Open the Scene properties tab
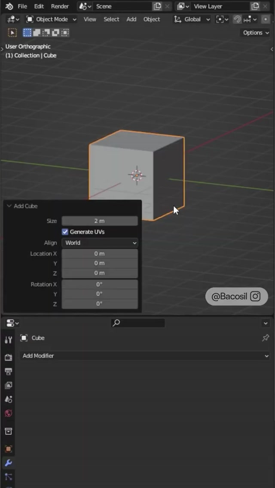The width and height of the screenshot is (275, 488). tap(8, 399)
